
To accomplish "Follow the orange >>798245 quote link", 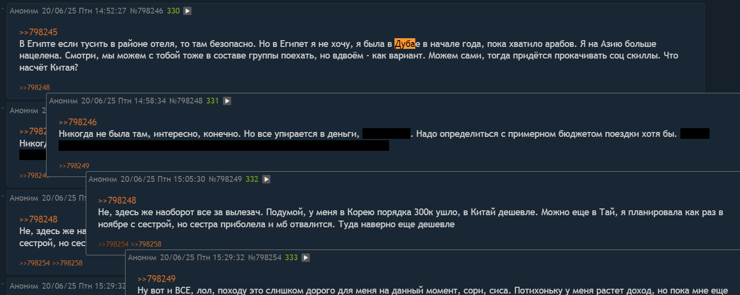I will click(38, 32).
